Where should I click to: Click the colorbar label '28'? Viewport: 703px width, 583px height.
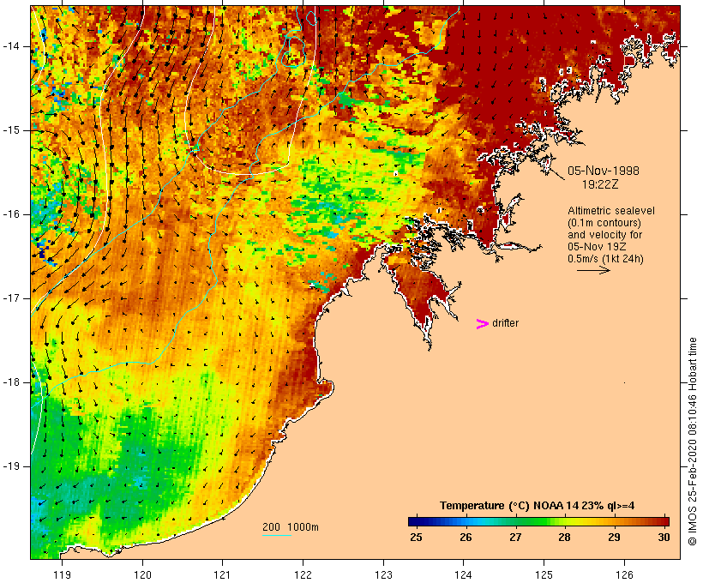coord(564,537)
